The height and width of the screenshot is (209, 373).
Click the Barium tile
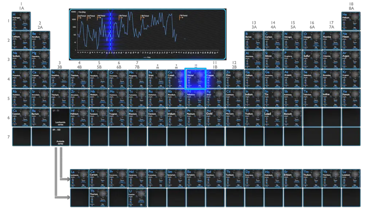click(x=41, y=117)
